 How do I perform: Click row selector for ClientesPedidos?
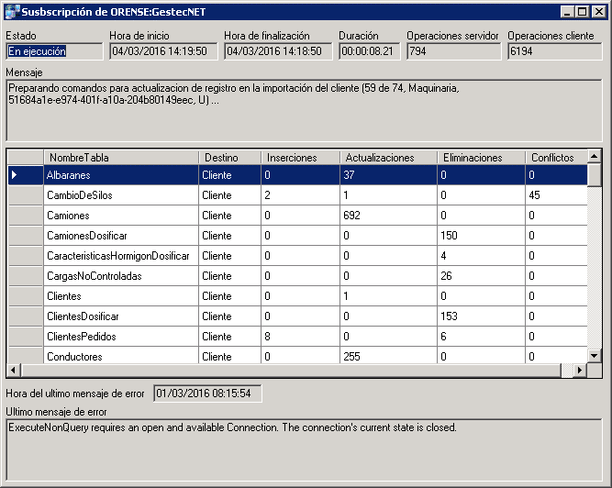tap(26, 337)
